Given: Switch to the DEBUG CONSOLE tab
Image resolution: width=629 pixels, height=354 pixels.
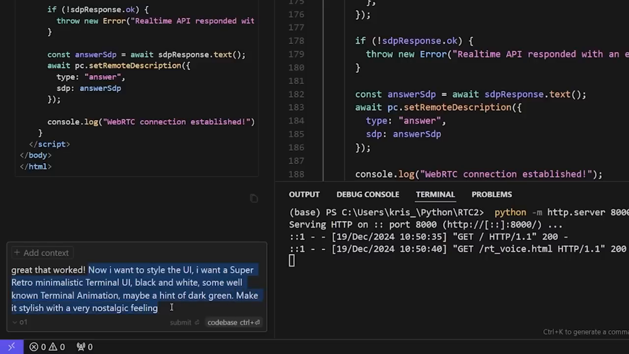Looking at the screenshot, I should 368,194.
